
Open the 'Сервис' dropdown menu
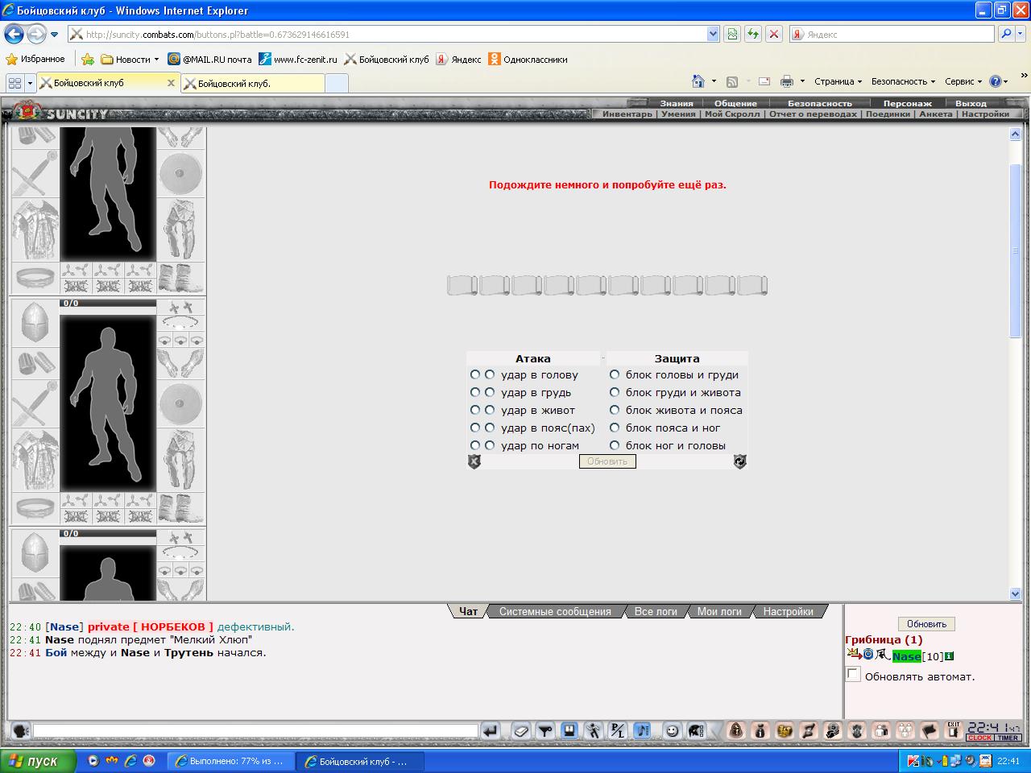click(x=963, y=81)
